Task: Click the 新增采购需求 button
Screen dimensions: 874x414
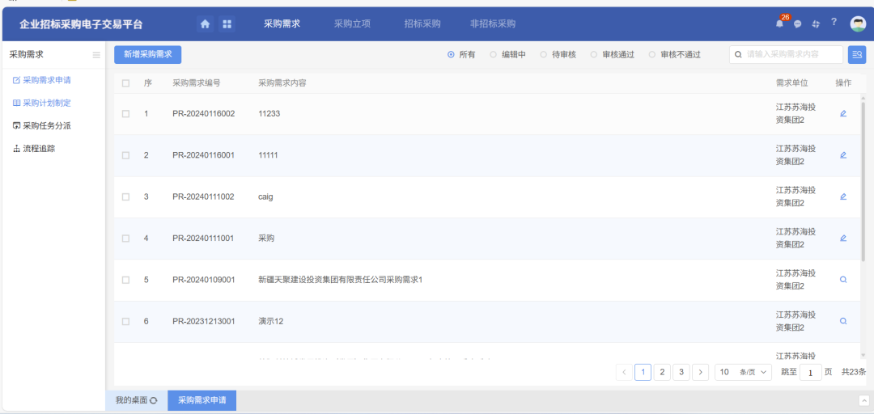Action: pyautogui.click(x=147, y=54)
